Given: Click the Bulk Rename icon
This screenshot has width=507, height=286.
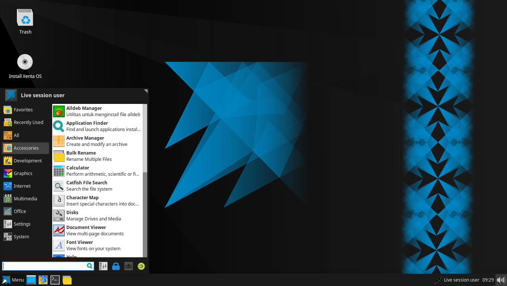Looking at the screenshot, I should (x=59, y=156).
